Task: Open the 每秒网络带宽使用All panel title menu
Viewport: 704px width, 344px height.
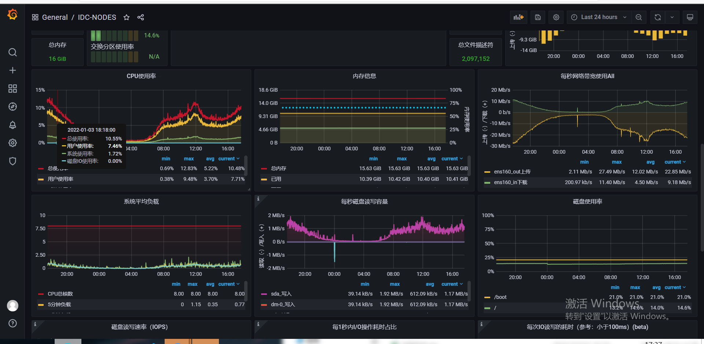Action: pos(587,76)
